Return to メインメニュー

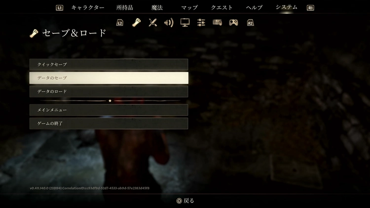click(109, 110)
